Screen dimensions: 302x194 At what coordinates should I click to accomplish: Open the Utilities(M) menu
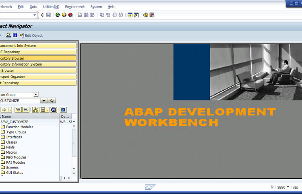coord(51,7)
